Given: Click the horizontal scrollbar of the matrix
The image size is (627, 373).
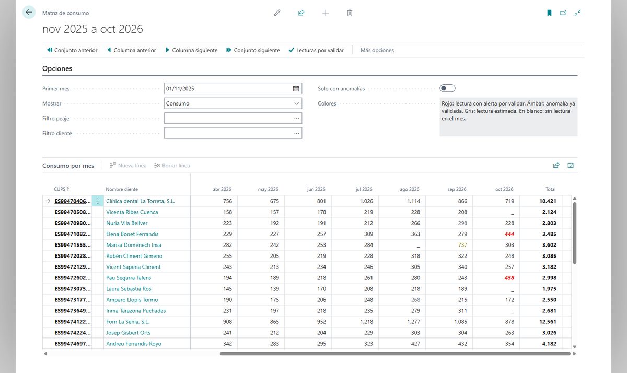Looking at the screenshot, I should (x=395, y=354).
